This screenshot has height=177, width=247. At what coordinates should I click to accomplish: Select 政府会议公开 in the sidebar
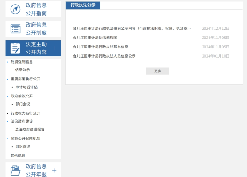point(22,96)
